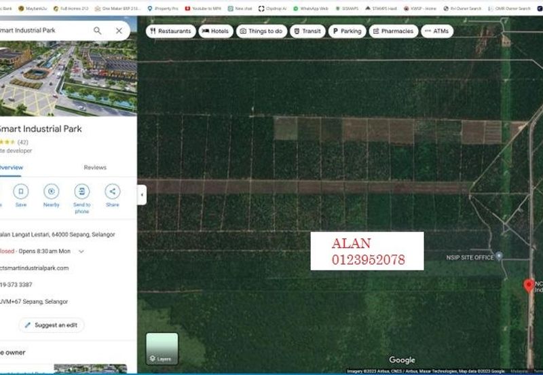Copy the plus code Sepang, Selangor

(34, 302)
